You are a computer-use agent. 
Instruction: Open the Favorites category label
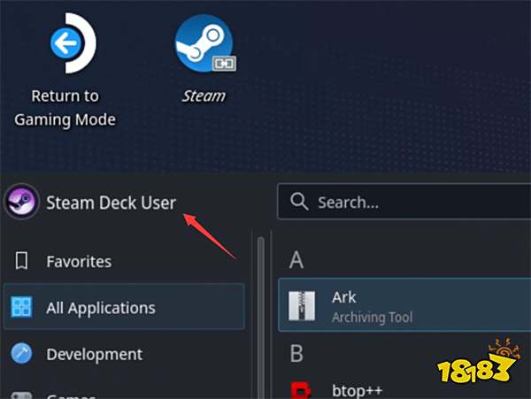79,261
